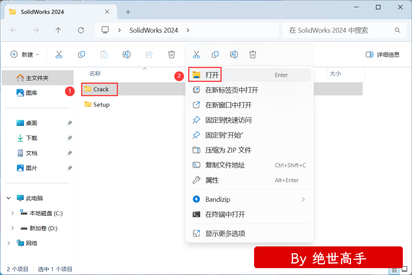
Task: Unpin 桌面 from quick access
Action: click(69, 123)
